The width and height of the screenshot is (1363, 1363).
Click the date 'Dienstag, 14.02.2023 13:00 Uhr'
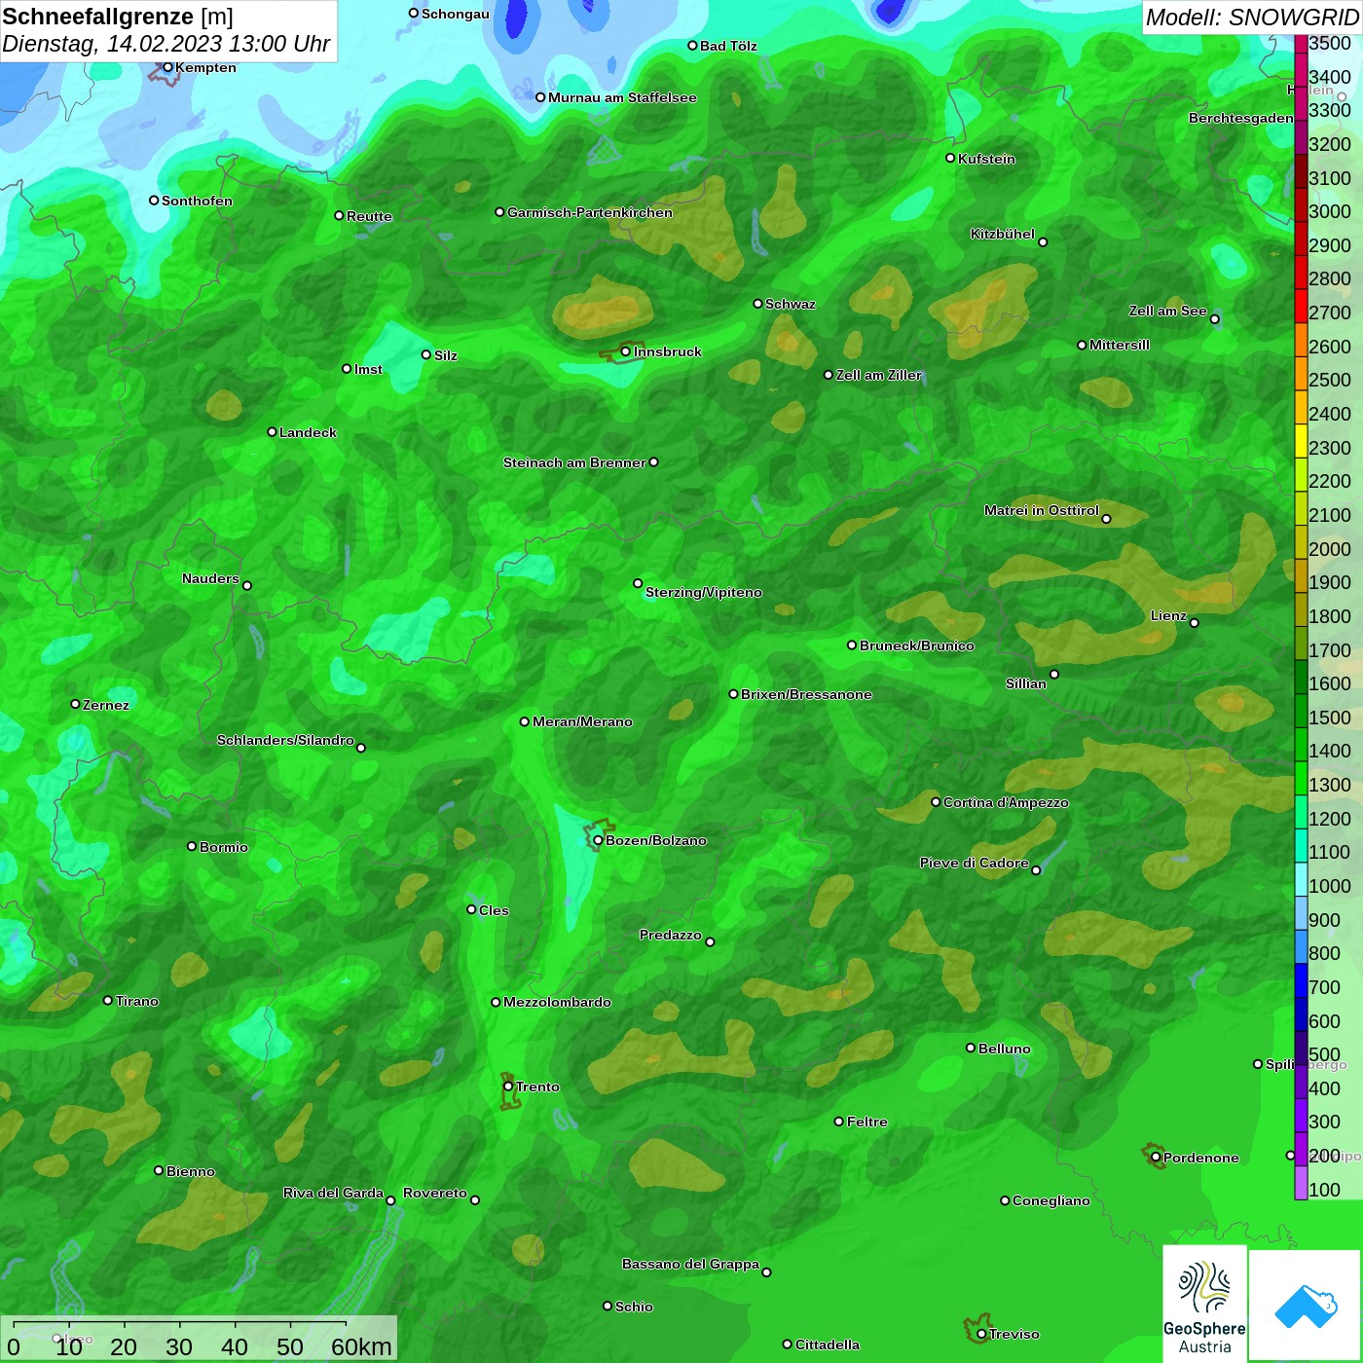pos(166,44)
